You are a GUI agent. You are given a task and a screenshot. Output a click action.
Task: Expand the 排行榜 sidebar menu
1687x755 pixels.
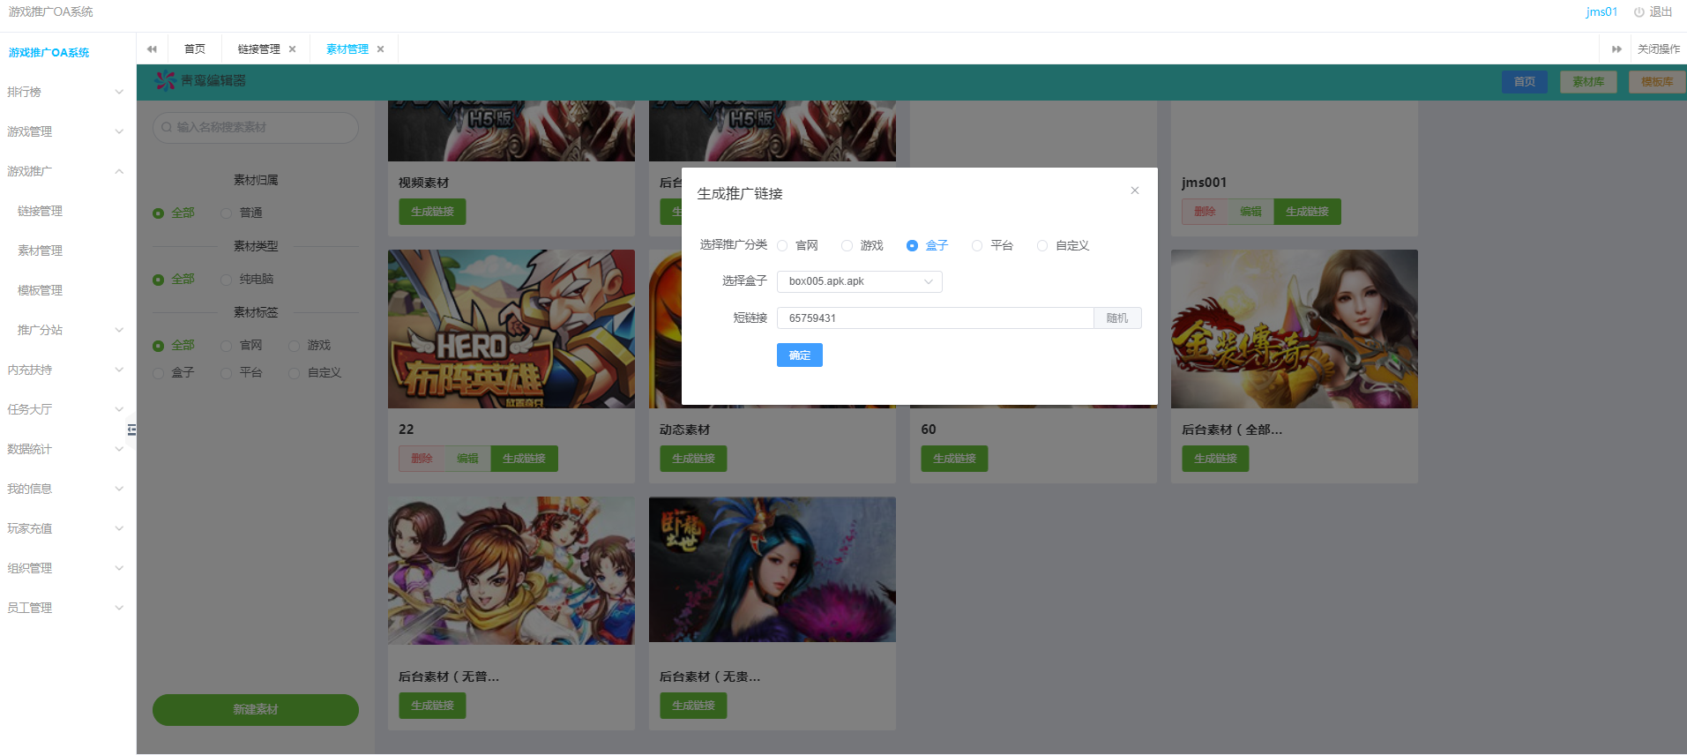pyautogui.click(x=65, y=92)
